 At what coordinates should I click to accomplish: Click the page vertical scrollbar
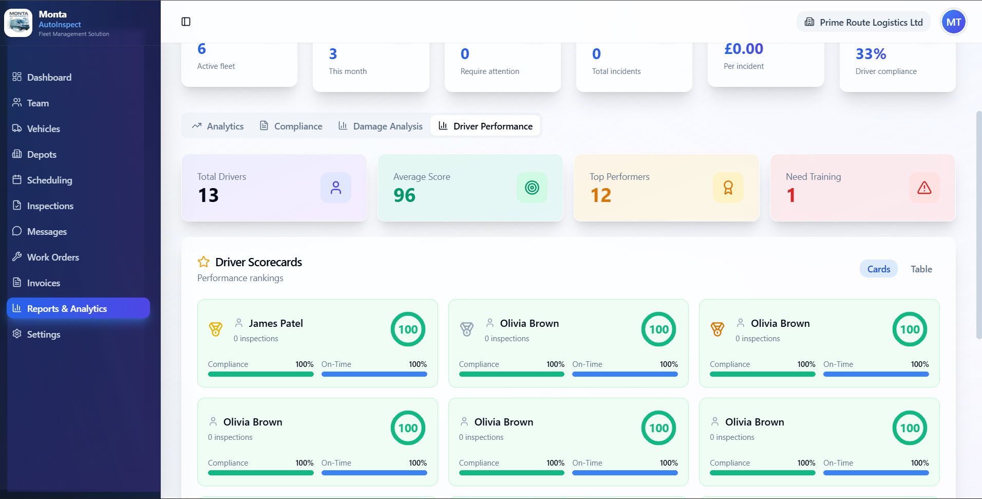978,225
